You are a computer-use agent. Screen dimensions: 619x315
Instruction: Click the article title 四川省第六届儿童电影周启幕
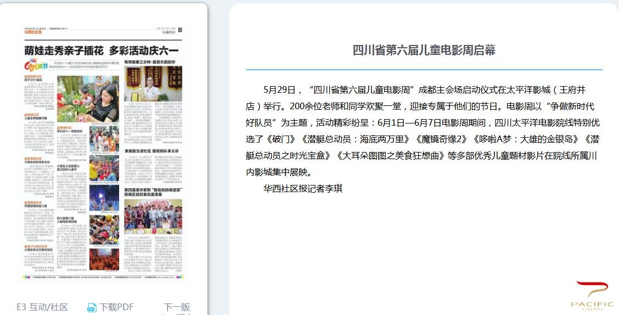[x=424, y=50]
